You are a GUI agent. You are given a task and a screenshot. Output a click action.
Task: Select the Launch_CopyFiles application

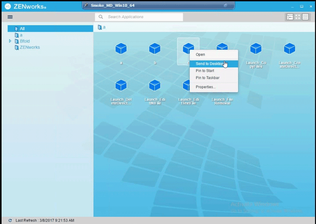point(256,55)
